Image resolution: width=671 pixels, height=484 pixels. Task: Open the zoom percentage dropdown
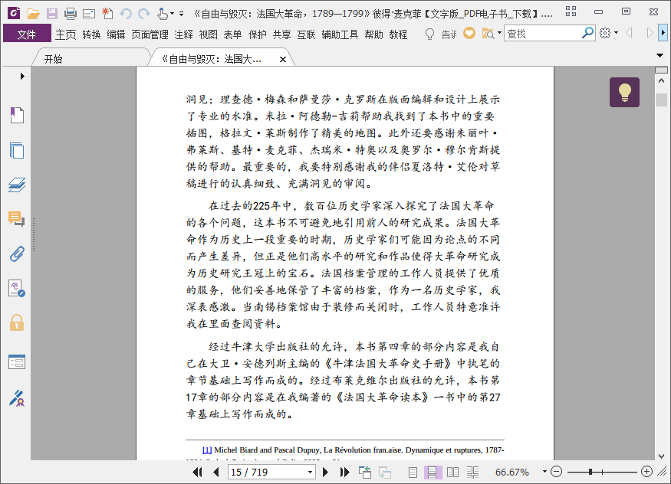(544, 472)
